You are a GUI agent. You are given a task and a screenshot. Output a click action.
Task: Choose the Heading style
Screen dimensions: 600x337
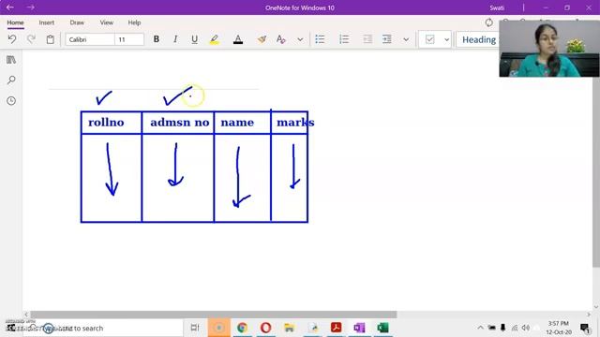pos(478,39)
